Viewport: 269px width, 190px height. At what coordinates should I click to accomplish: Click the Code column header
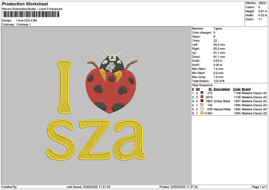coord(237,89)
